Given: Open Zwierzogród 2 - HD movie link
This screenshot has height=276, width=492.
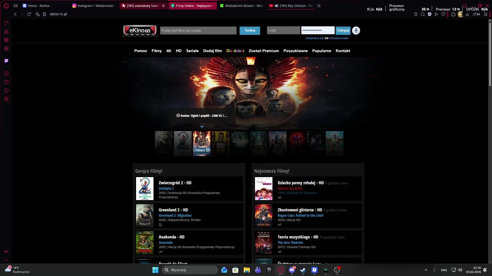Looking at the screenshot, I should (x=175, y=183).
